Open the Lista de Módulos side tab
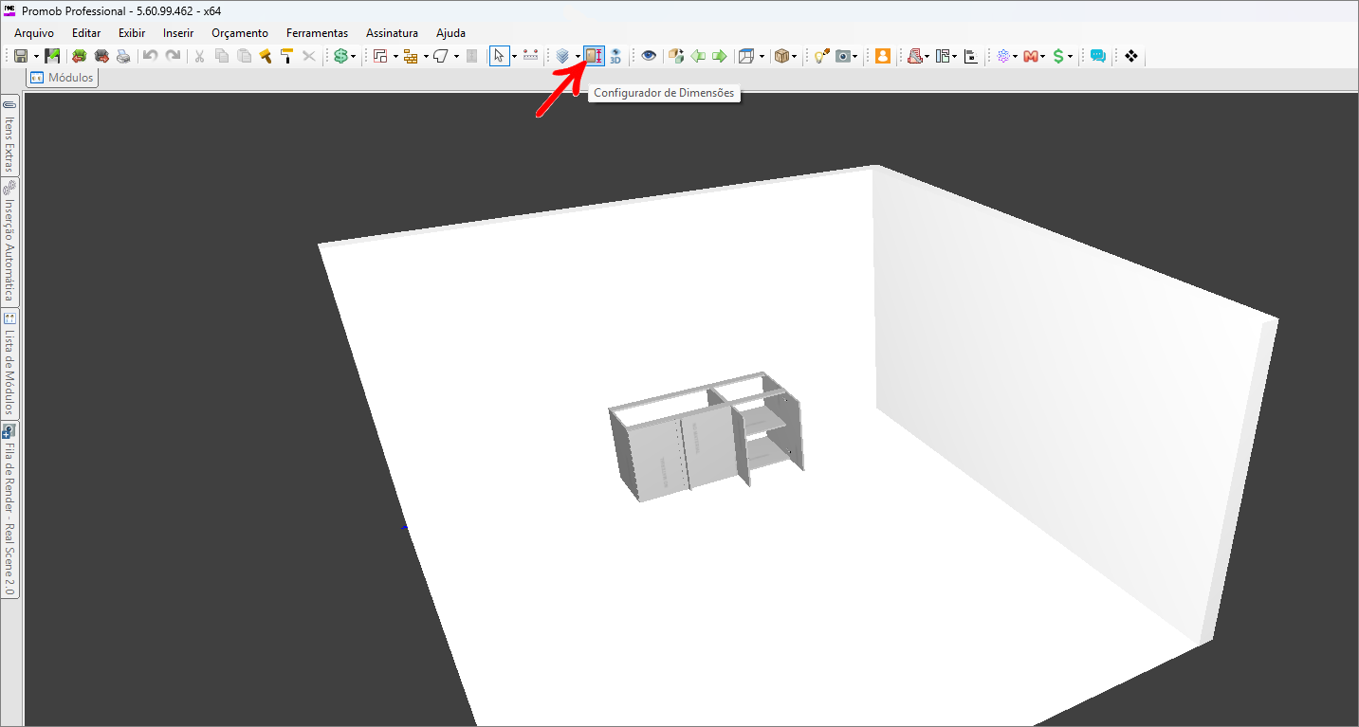Image resolution: width=1359 pixels, height=727 pixels. point(9,364)
